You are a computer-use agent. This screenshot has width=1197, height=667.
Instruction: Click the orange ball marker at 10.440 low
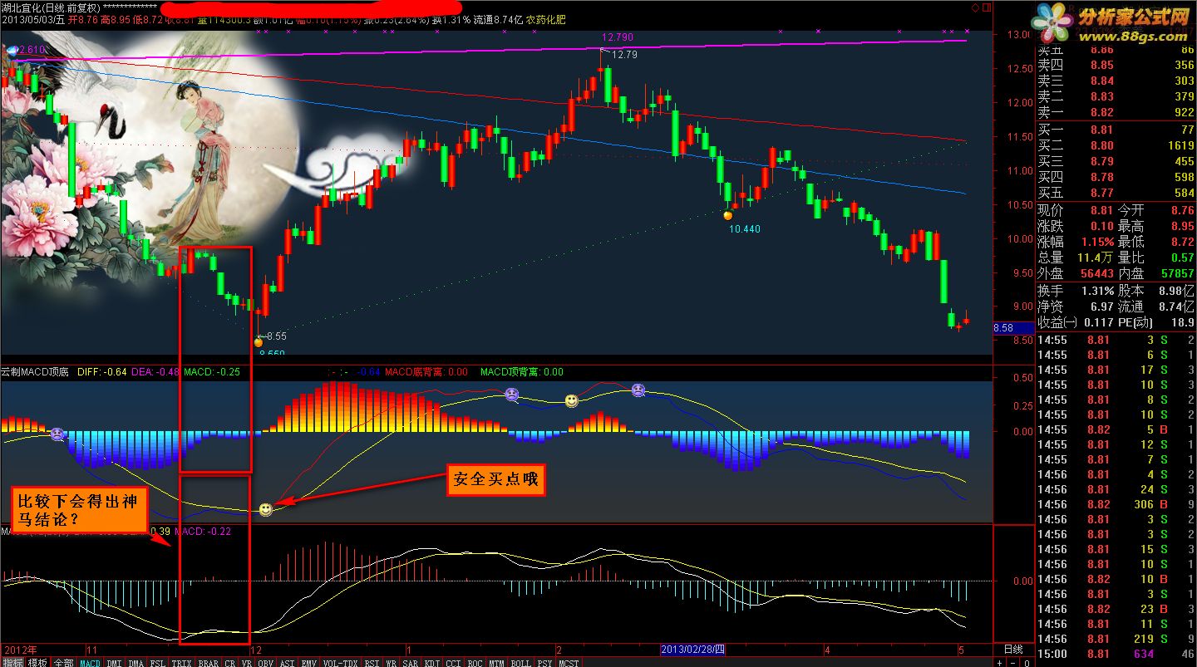[x=728, y=216]
